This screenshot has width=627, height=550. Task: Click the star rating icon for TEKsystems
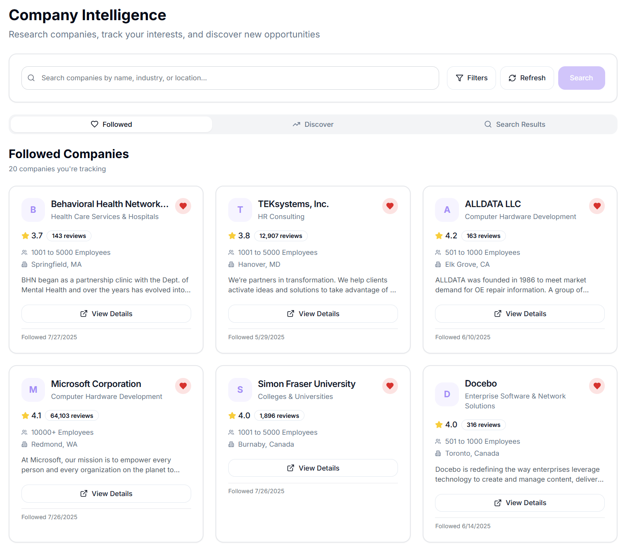[x=232, y=236]
